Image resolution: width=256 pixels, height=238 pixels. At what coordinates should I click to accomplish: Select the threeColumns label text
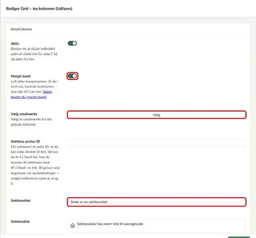pyautogui.click(x=21, y=29)
